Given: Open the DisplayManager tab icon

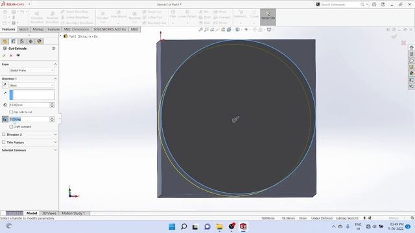Looking at the screenshot, I should coord(40,41).
